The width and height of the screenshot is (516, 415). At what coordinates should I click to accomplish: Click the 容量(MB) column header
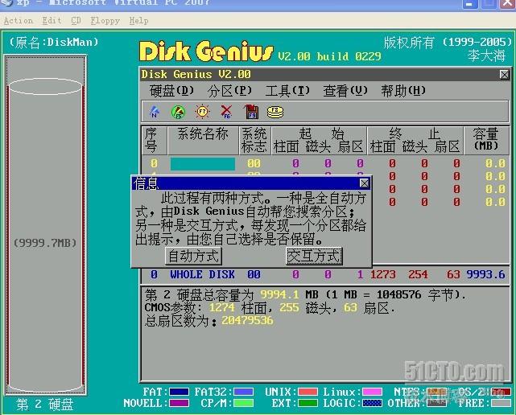pos(485,139)
